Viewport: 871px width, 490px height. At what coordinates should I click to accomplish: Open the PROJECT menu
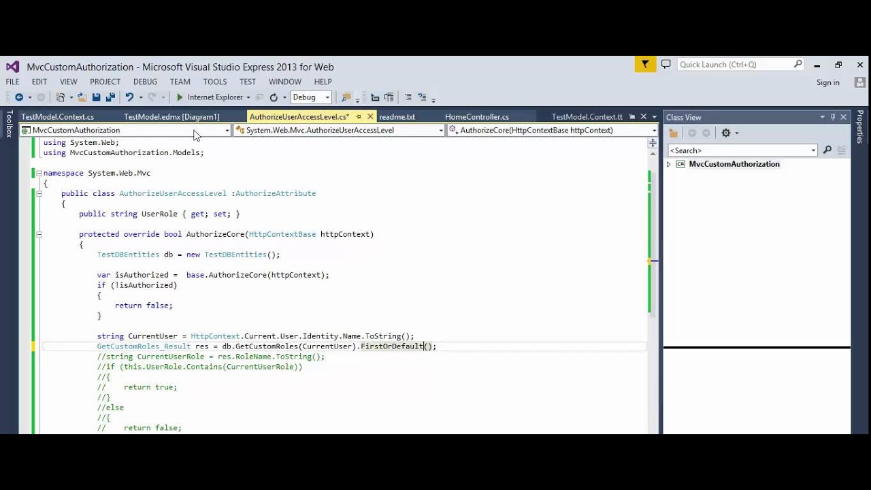[105, 82]
